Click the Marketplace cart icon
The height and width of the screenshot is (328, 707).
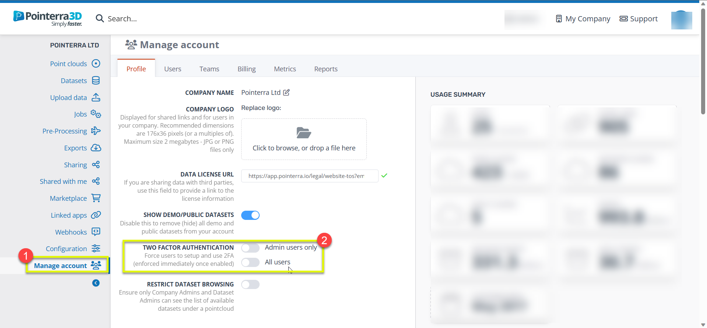[96, 198]
